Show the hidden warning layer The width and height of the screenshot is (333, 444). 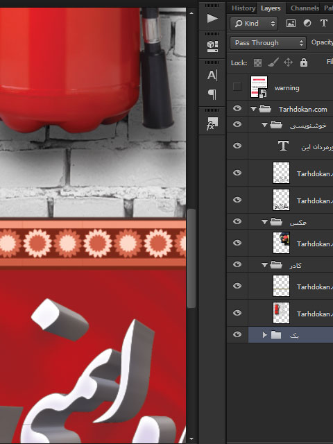(237, 87)
